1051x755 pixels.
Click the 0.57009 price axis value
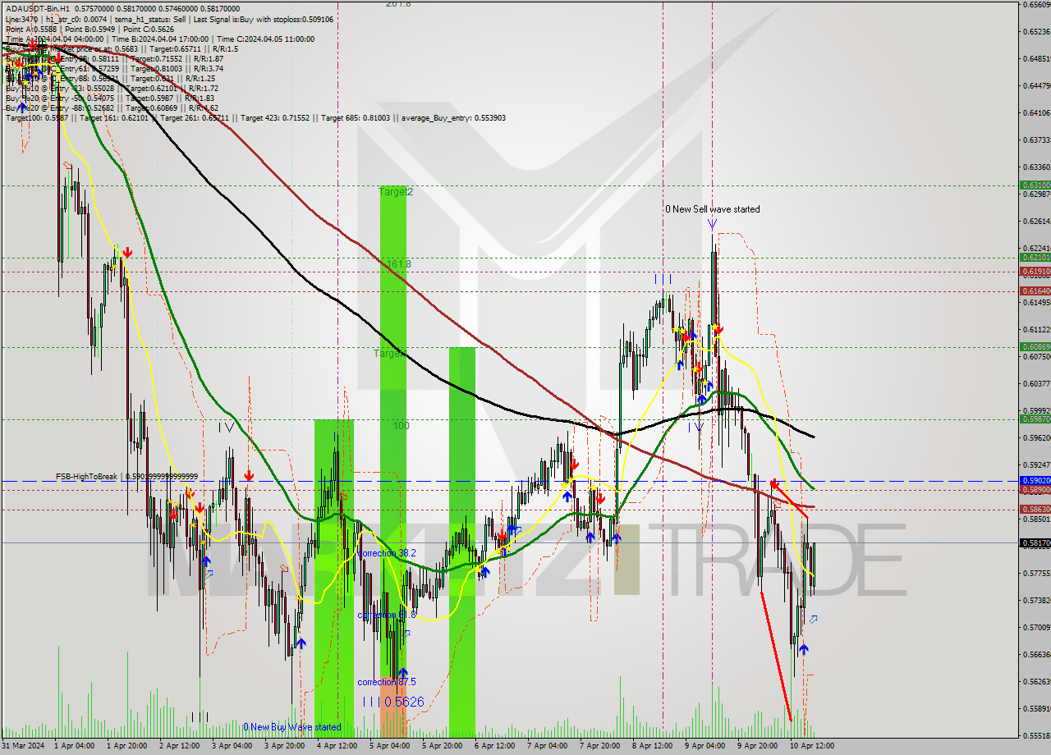click(1035, 627)
